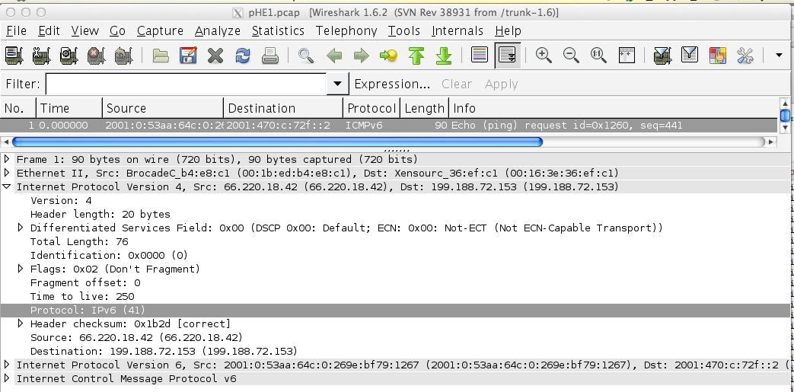Edit display filters funnel icon

690,55
